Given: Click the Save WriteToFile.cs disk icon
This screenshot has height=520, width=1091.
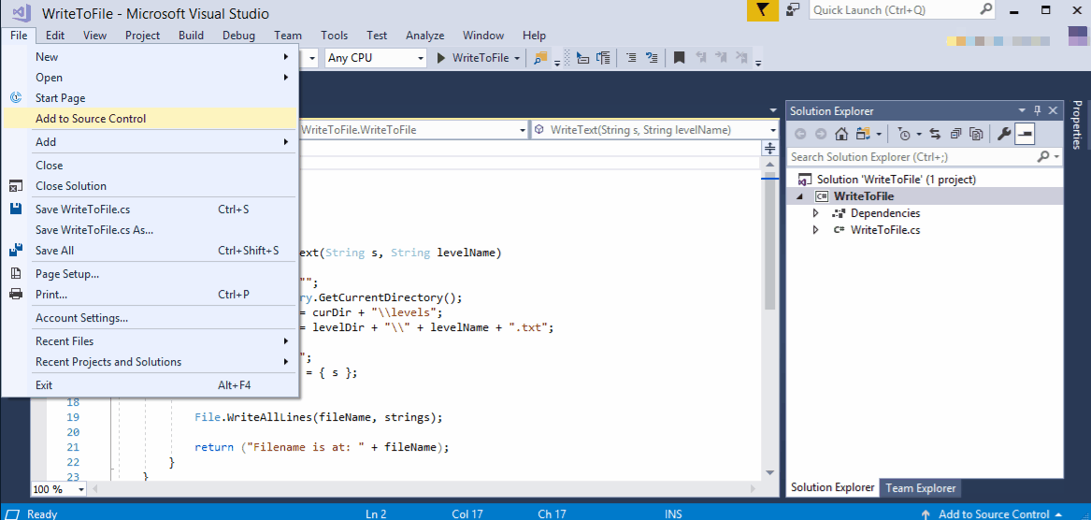Looking at the screenshot, I should point(15,209).
